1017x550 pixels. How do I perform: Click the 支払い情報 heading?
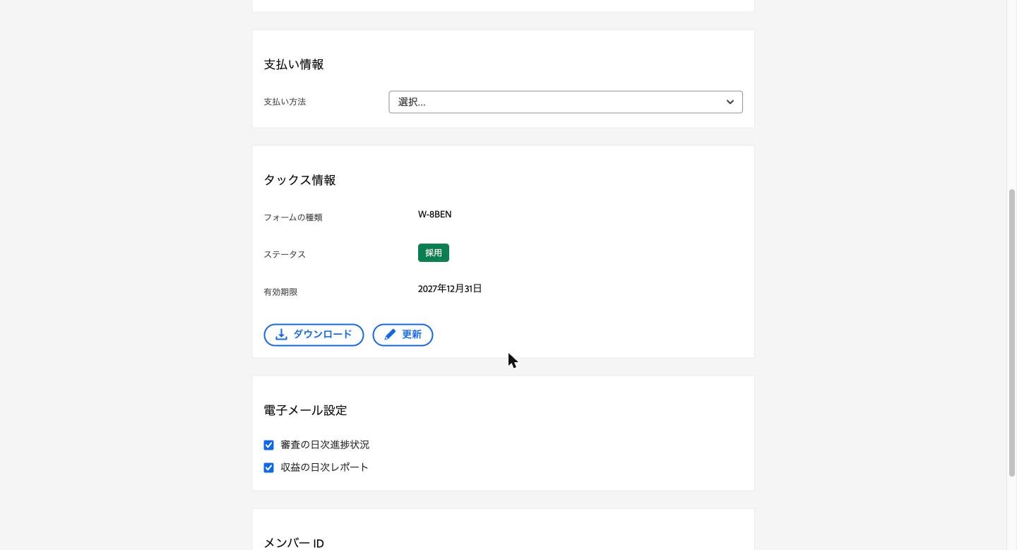tap(294, 64)
